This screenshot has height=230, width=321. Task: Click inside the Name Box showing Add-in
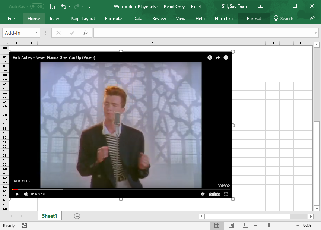pyautogui.click(x=18, y=33)
